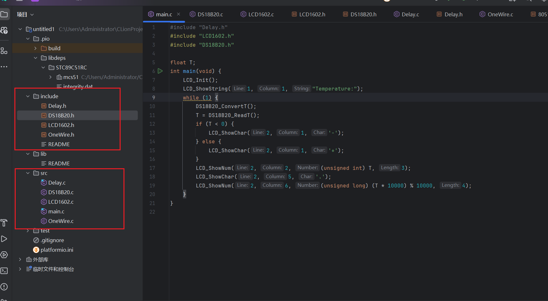Collapse the src folder
The width and height of the screenshot is (548, 301).
(28, 173)
